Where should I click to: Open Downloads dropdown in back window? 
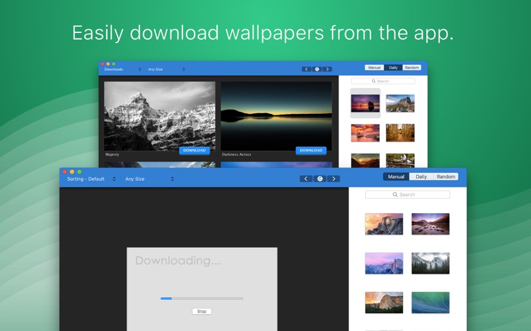[123, 70]
